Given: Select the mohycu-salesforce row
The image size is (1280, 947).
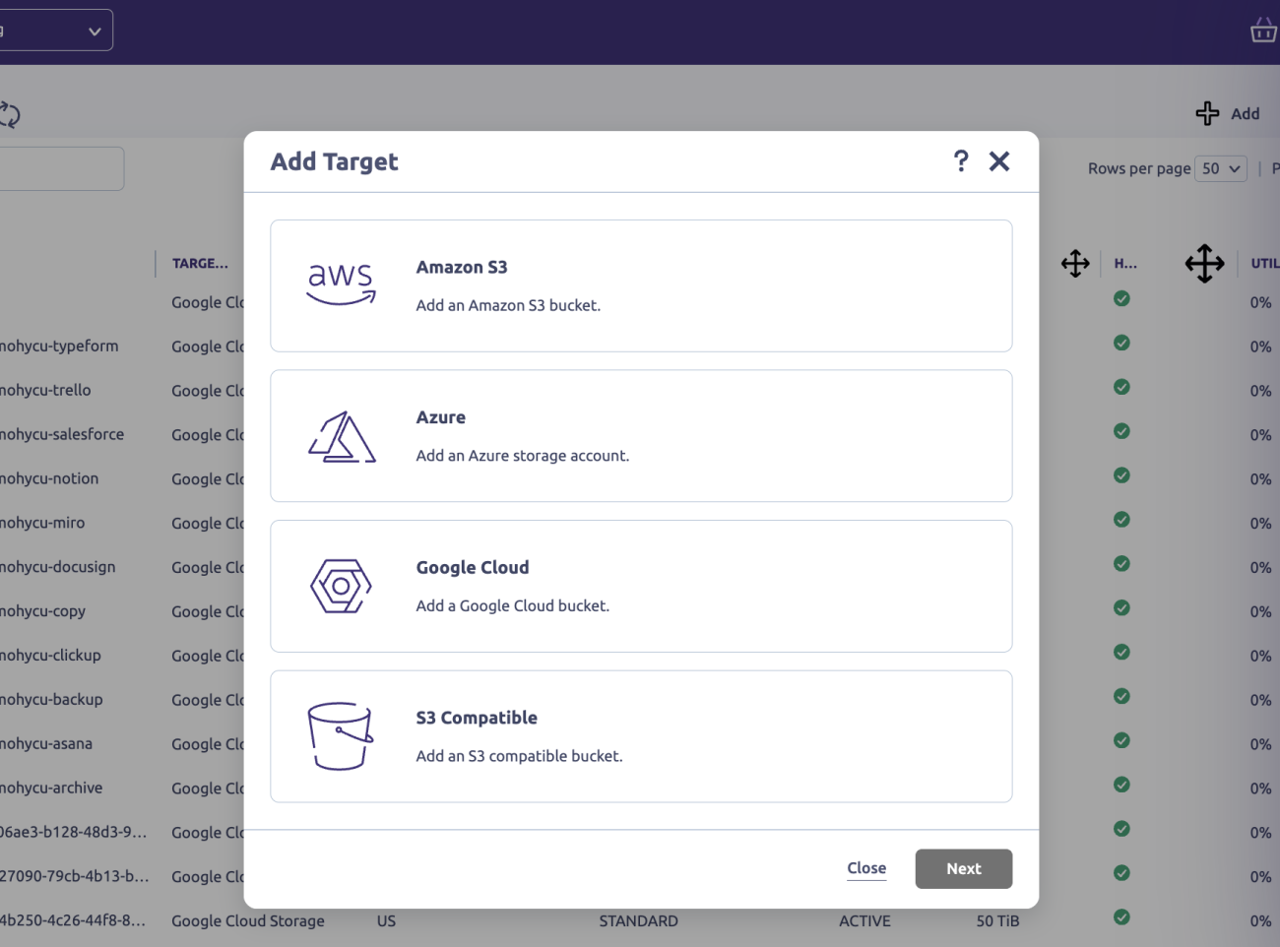Looking at the screenshot, I should click(63, 434).
